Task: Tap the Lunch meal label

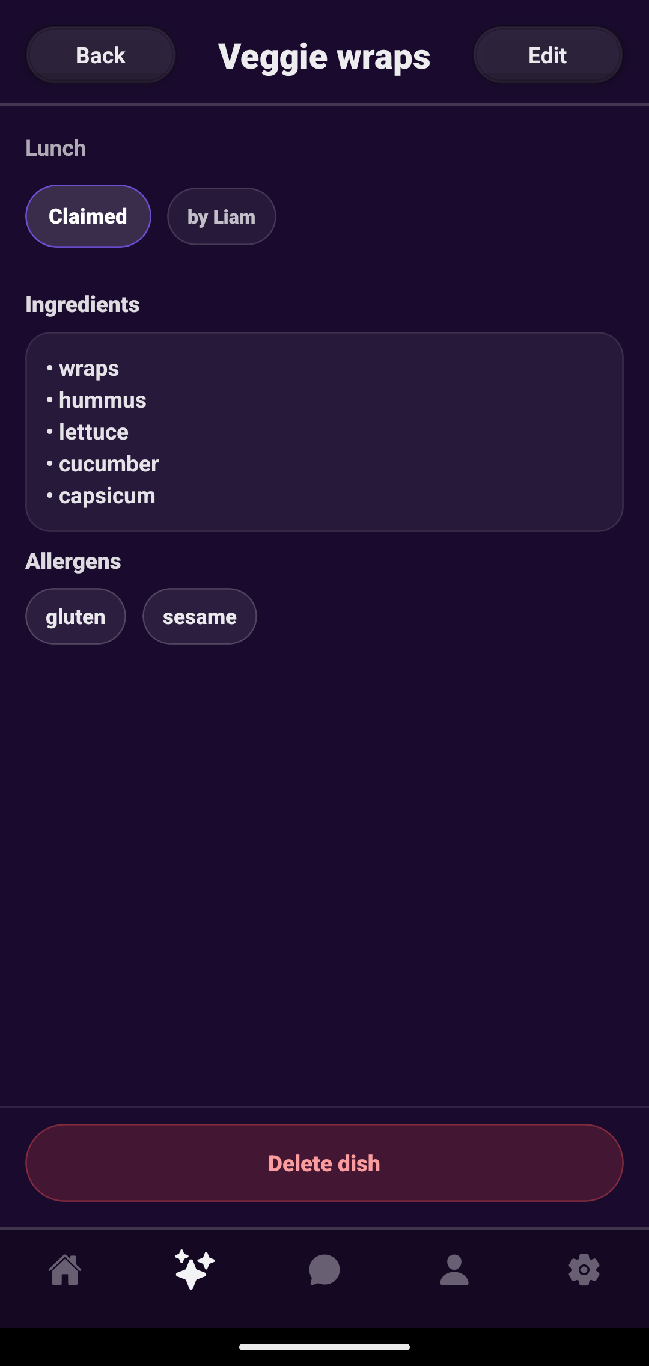Action: pos(55,148)
